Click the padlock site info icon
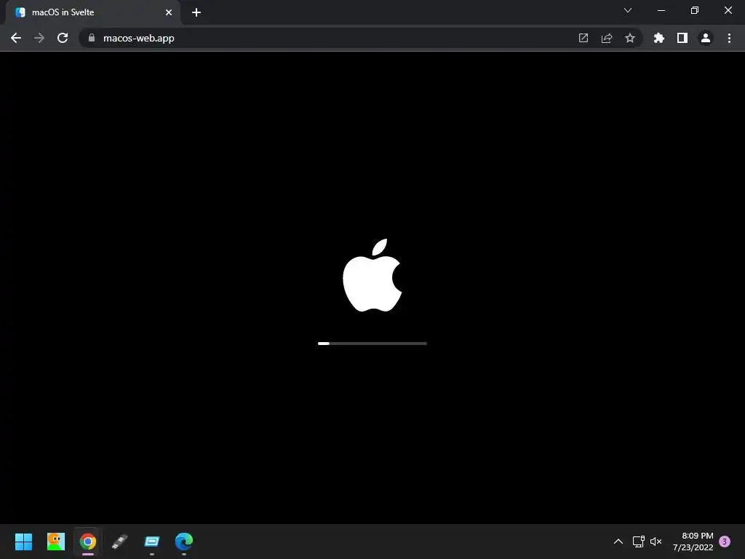The width and height of the screenshot is (745, 559). (x=92, y=38)
